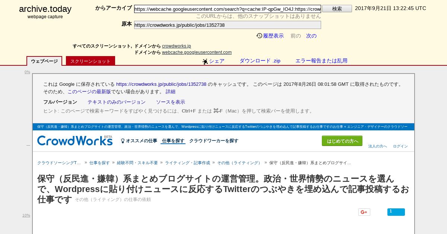Screen dimensions: 447x234
Task: Jump to 0% page marker
Action: tap(27, 72)
